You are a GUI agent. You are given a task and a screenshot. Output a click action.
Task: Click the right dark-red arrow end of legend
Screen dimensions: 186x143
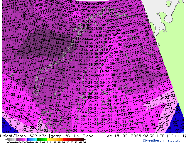coord(84,139)
